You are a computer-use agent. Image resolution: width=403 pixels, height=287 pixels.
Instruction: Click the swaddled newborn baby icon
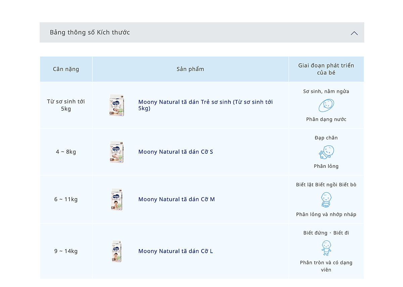tap(326, 105)
